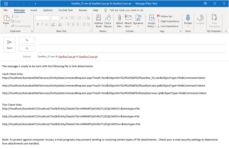The width and height of the screenshot is (229, 149).
Task: Click the Cc button
Action: click(27, 49)
